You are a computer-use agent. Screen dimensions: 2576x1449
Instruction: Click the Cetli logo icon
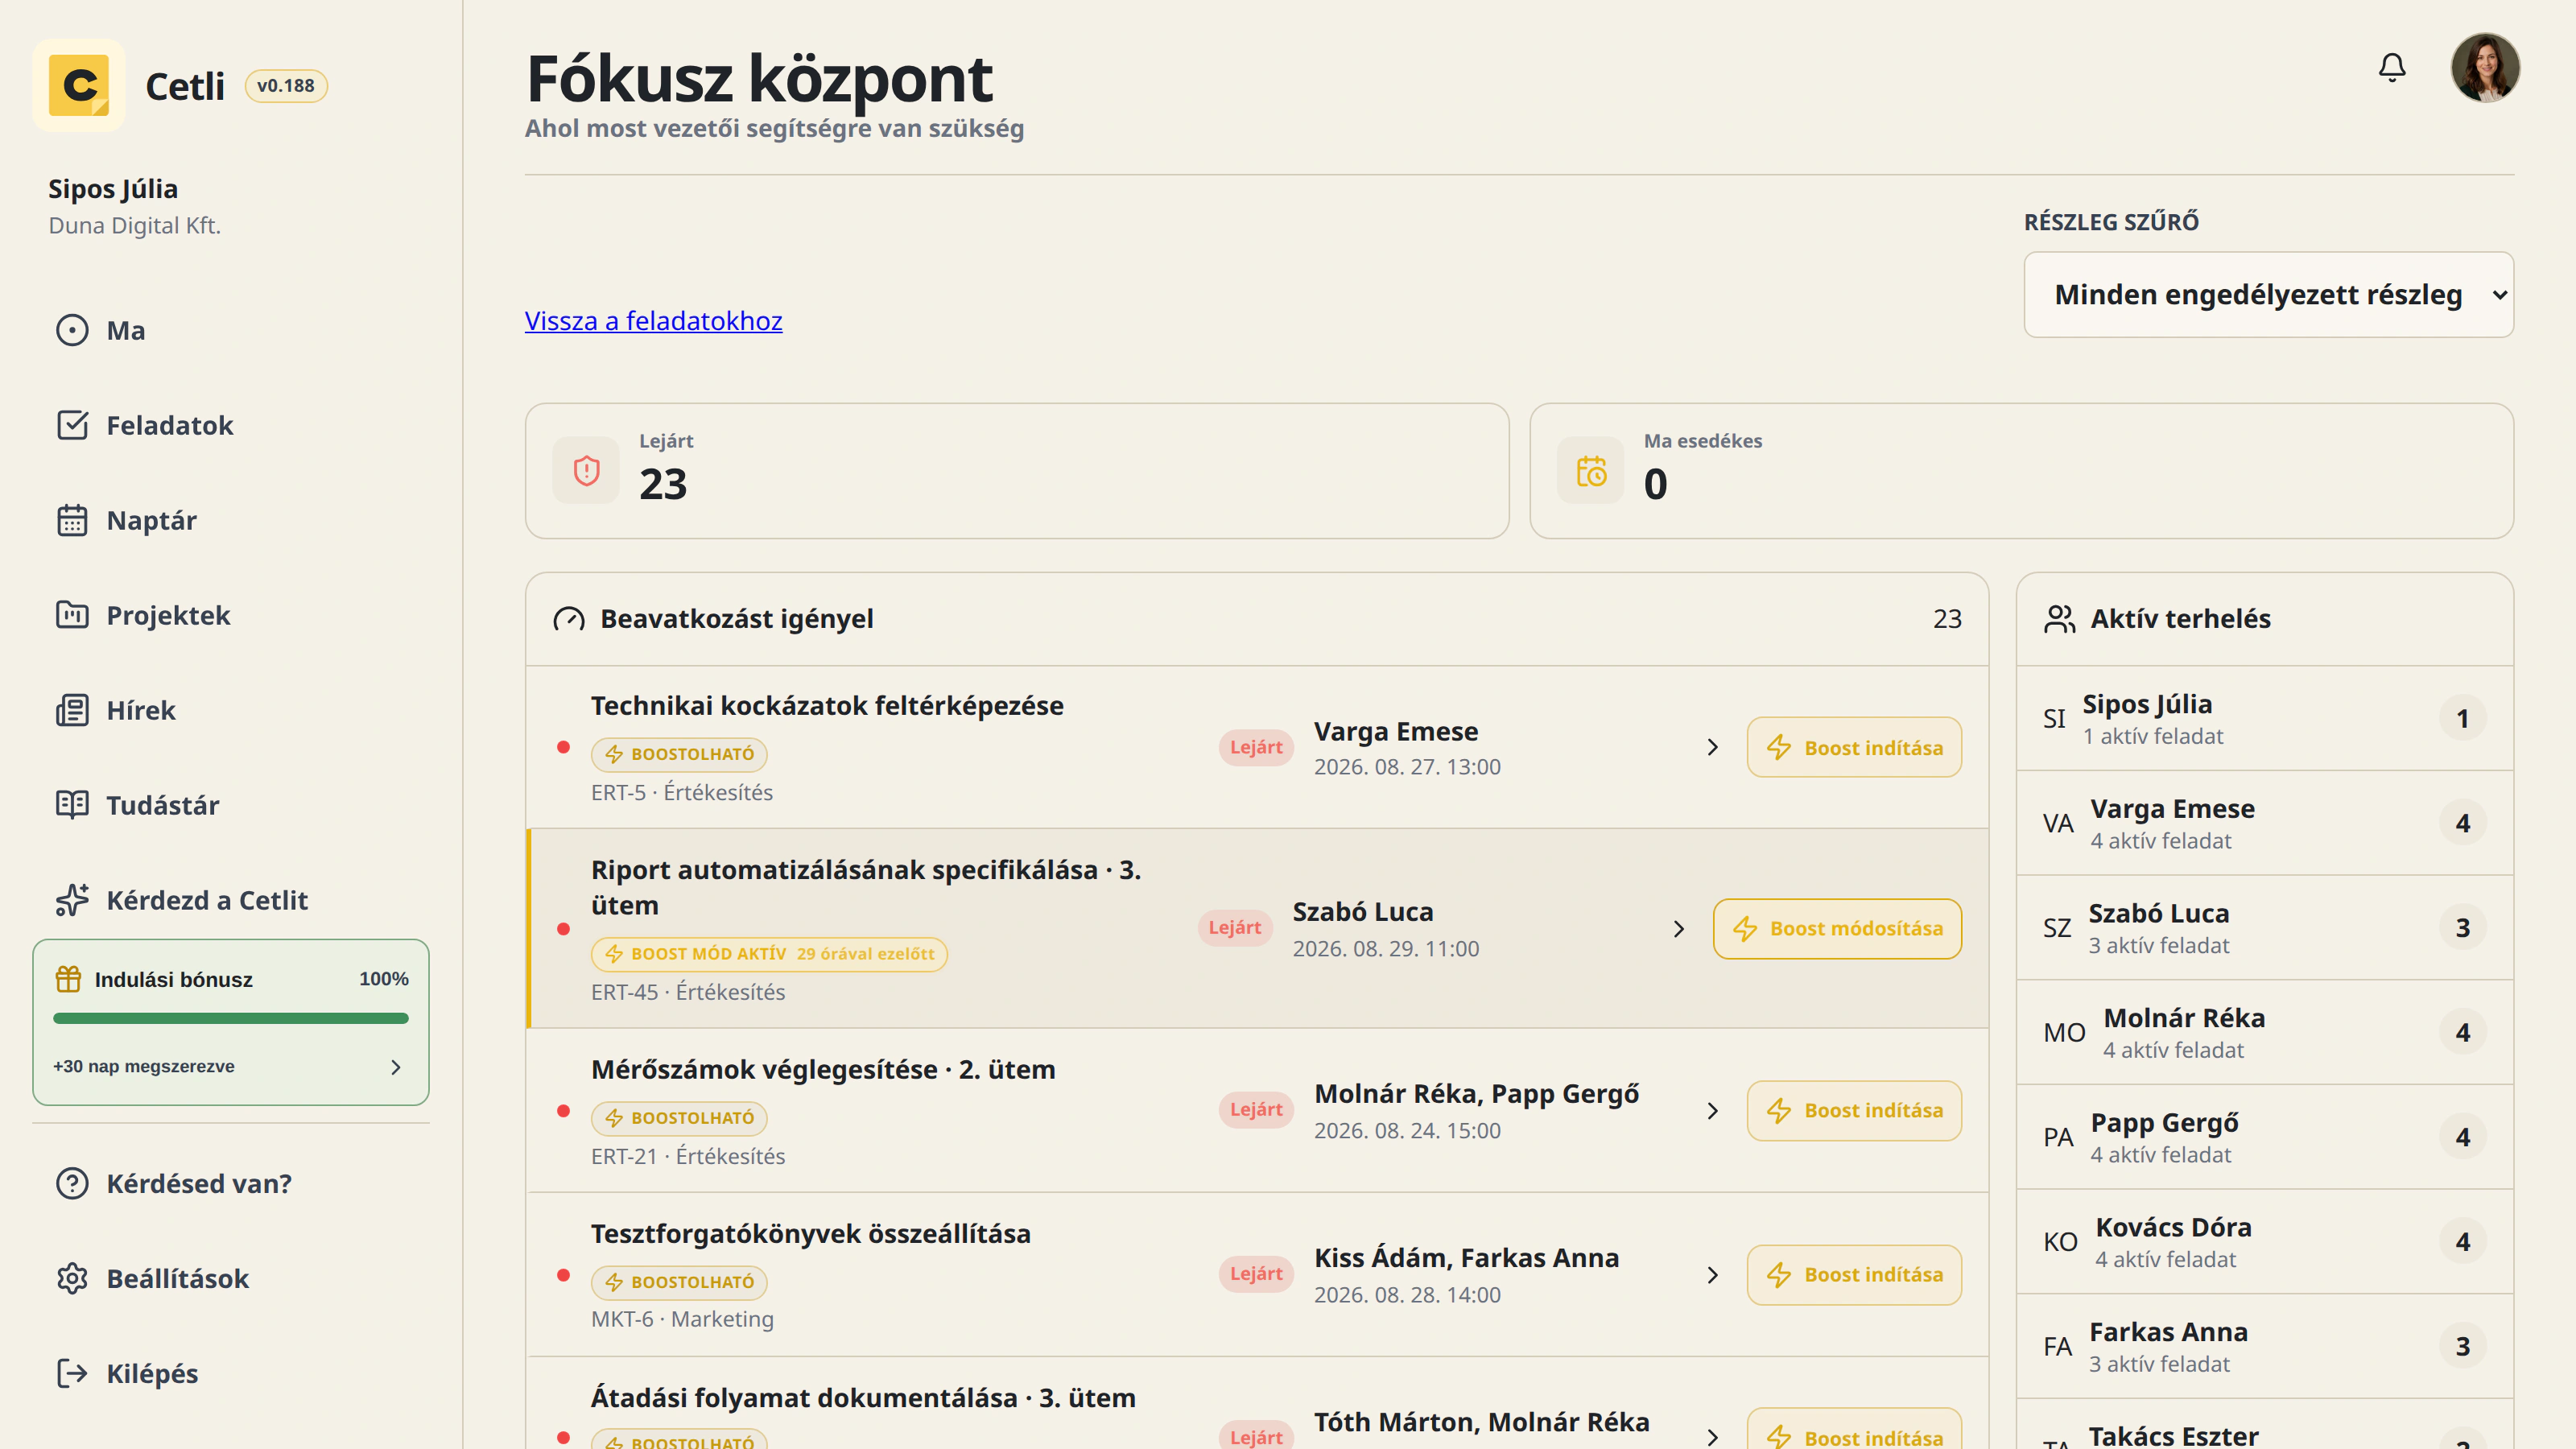coord(79,86)
